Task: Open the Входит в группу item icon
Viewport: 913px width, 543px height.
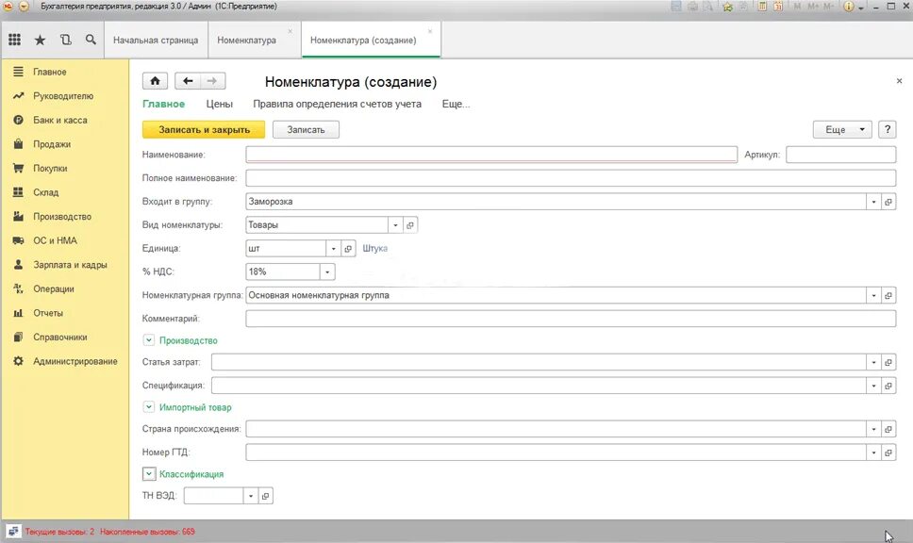Action: 888,202
